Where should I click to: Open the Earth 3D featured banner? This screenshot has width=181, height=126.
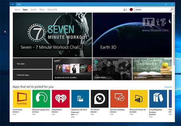click(132, 35)
